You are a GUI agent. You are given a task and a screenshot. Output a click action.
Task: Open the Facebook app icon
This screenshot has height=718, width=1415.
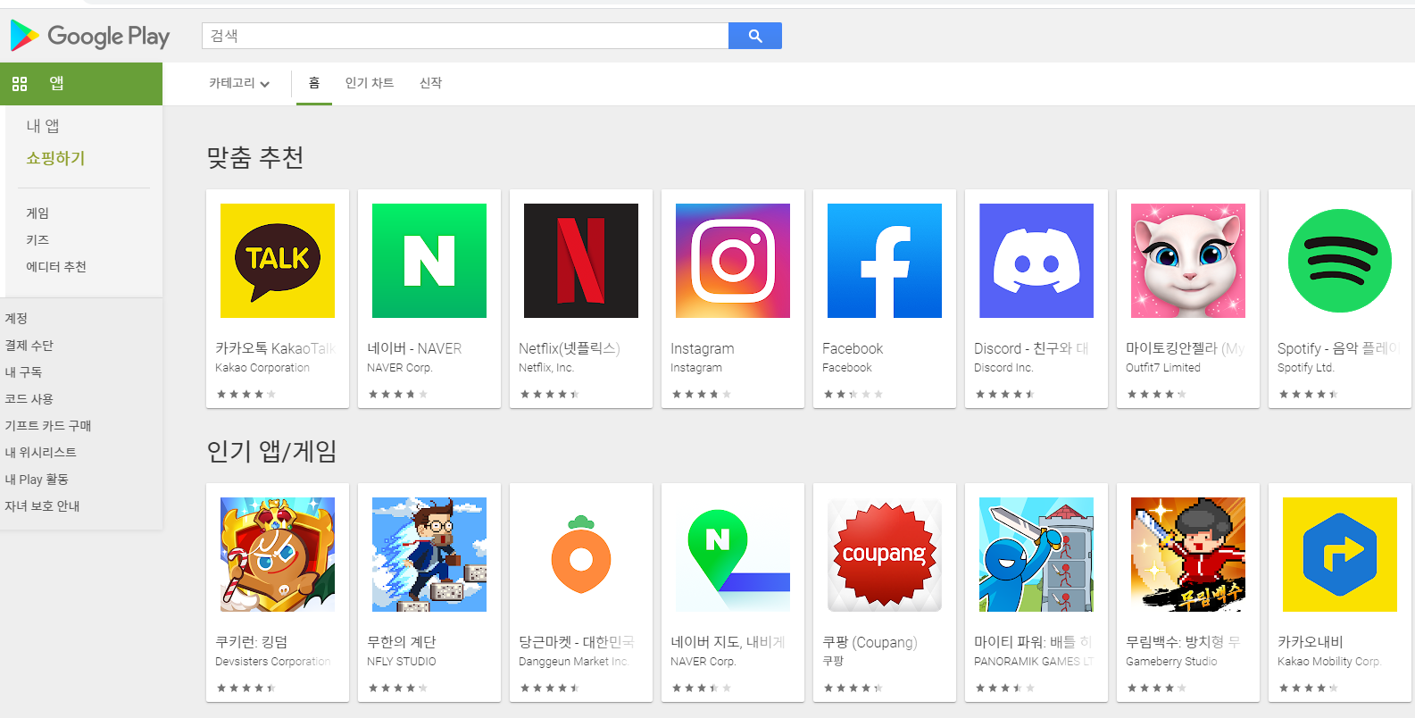click(x=885, y=261)
